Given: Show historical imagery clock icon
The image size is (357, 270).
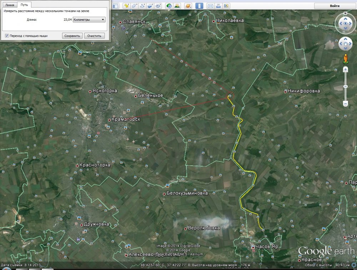Looking at the screenshot, I should point(169,6).
